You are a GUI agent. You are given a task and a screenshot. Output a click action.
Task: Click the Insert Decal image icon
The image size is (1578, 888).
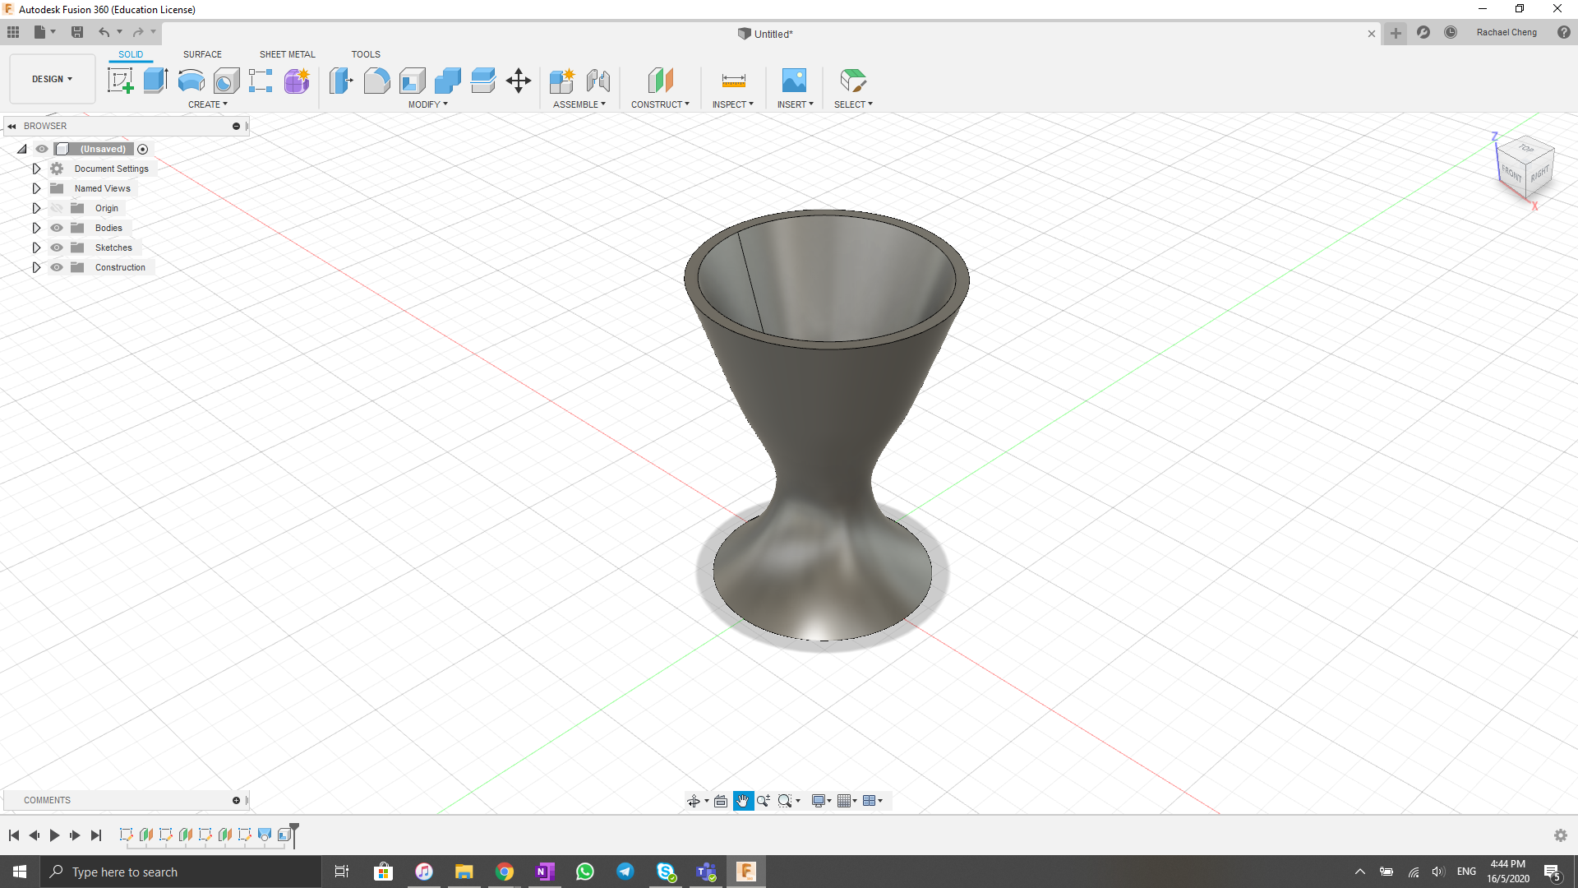click(x=794, y=81)
